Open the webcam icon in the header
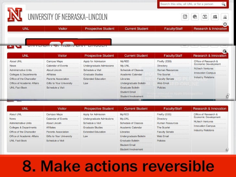This screenshot has width=236, height=177. [225, 17]
